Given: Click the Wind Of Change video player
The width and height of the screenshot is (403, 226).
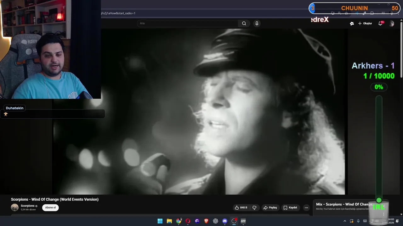Looking at the screenshot, I should coord(200,111).
